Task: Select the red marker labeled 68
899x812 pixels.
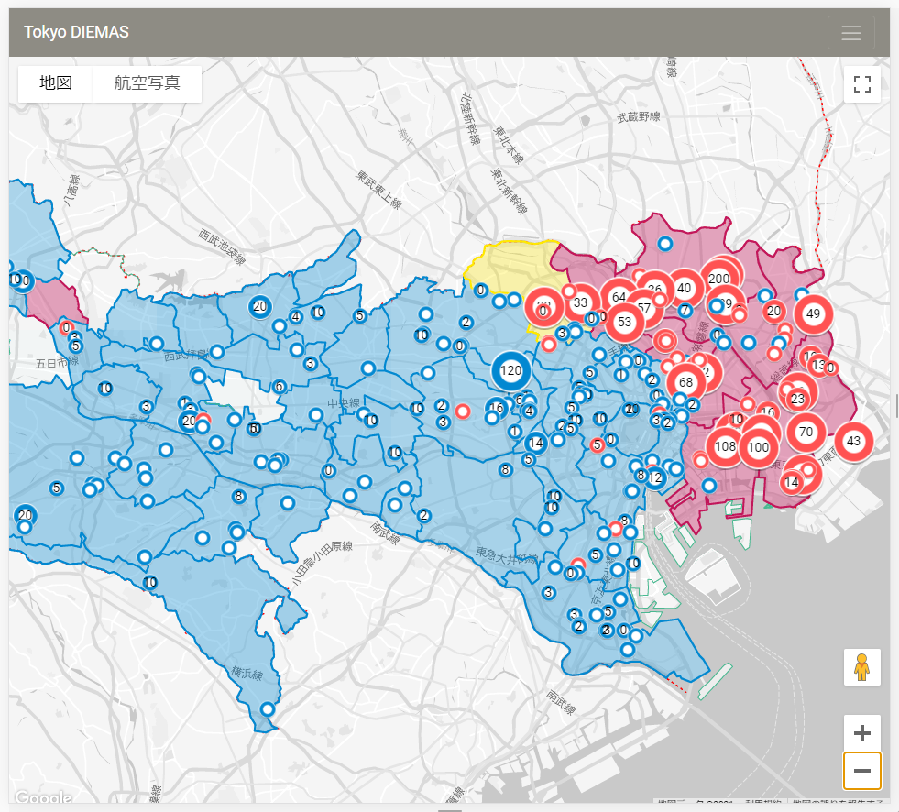Action: click(x=685, y=380)
